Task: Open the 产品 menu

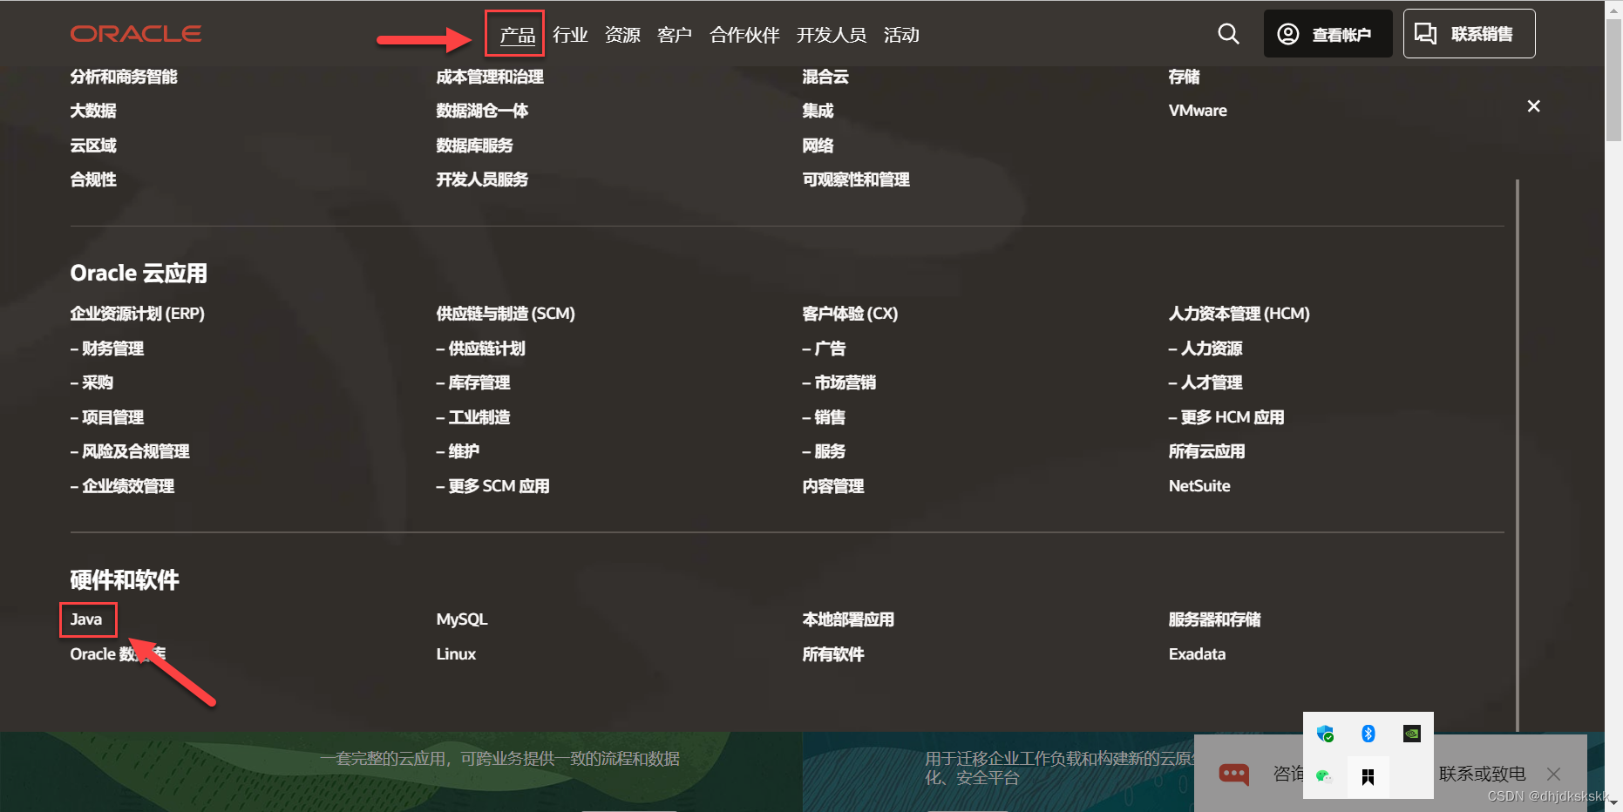Action: tap(518, 35)
